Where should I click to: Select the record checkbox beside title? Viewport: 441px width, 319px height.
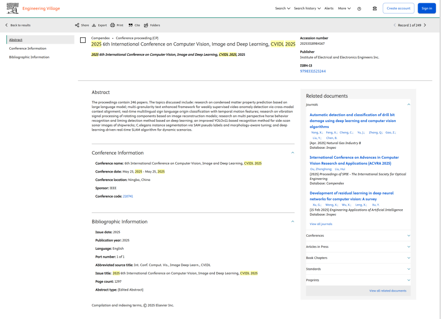click(x=83, y=40)
